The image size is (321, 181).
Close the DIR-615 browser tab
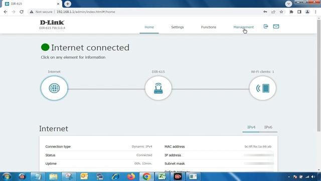pyautogui.click(x=58, y=4)
